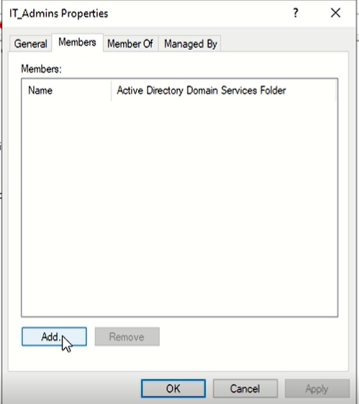Click blank header space after last column
Viewport: 359px width, 404px height.
coord(337,91)
